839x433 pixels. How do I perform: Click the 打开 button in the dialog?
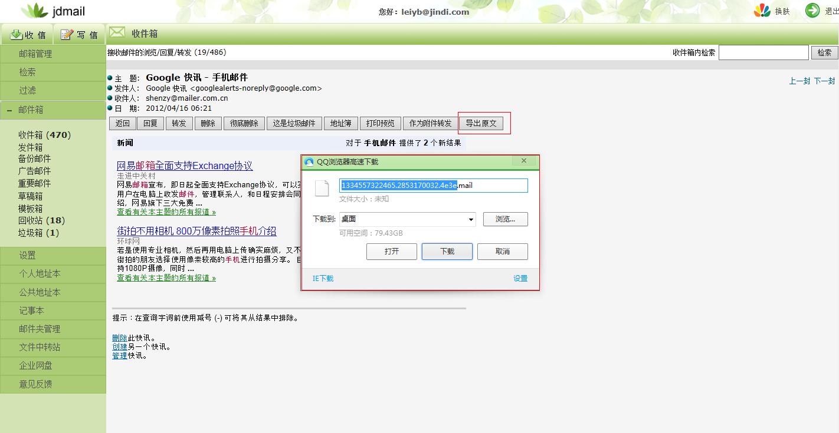(x=392, y=252)
